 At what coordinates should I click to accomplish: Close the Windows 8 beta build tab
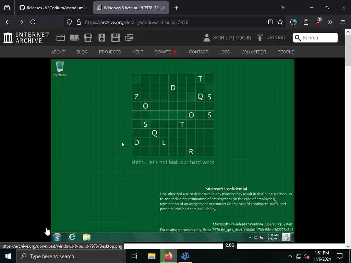tap(163, 8)
